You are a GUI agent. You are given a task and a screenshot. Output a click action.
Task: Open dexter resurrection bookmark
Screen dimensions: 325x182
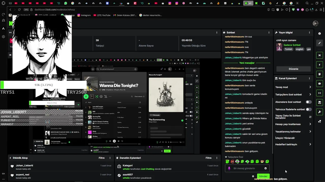tap(151, 15)
